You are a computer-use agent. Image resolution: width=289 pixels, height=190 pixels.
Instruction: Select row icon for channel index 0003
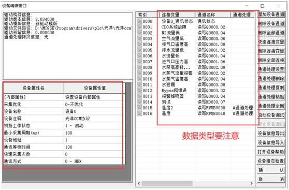click(139, 38)
